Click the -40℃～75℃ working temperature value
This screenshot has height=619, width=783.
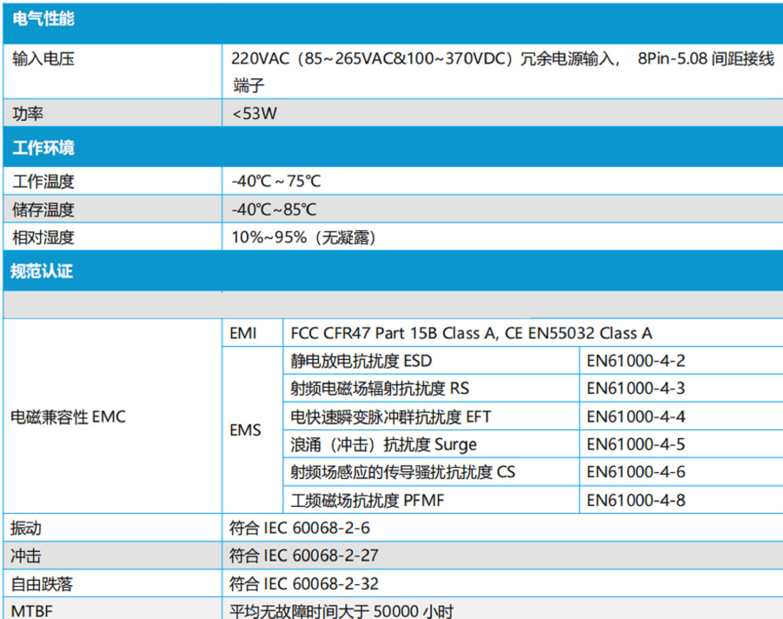click(x=276, y=181)
